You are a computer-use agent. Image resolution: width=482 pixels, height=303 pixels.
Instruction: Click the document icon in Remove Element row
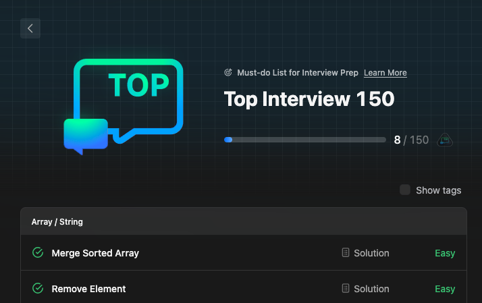click(x=346, y=288)
